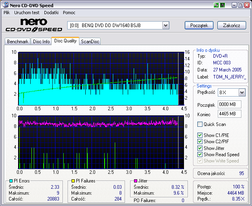Toggle Show Read Speed checkbox
Viewport: 252px width, 206px height.
pos(200,154)
